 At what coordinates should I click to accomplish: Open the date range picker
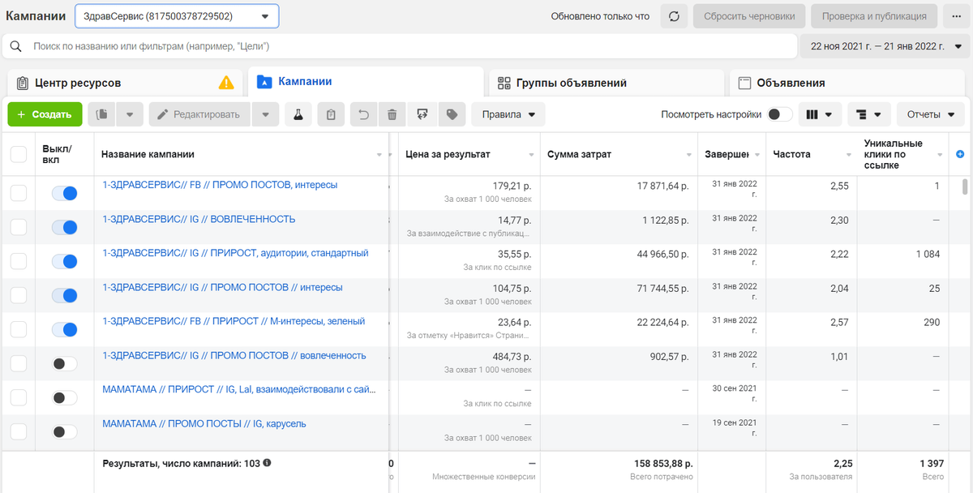pyautogui.click(x=885, y=46)
